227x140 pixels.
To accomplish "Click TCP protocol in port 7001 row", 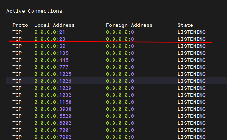I will click(x=17, y=130).
